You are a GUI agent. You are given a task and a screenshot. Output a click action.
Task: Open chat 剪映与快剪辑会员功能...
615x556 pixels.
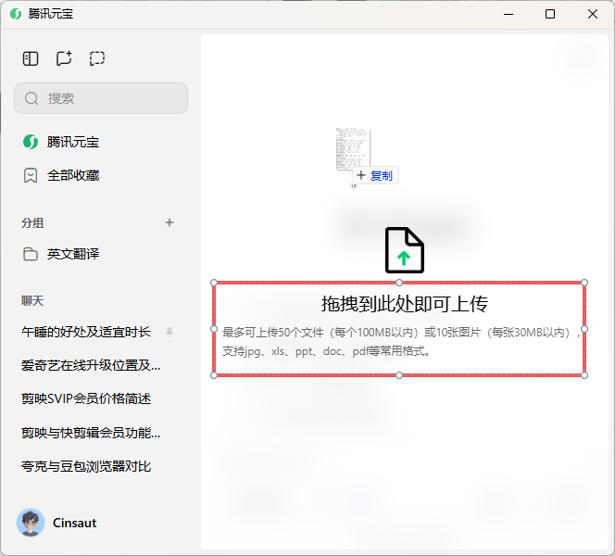(x=91, y=433)
